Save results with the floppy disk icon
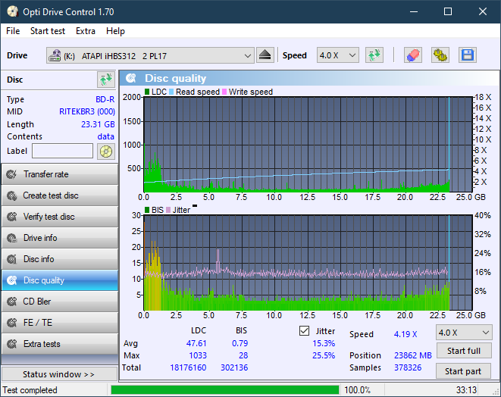Screen dimensions: 501x397 pos(467,55)
